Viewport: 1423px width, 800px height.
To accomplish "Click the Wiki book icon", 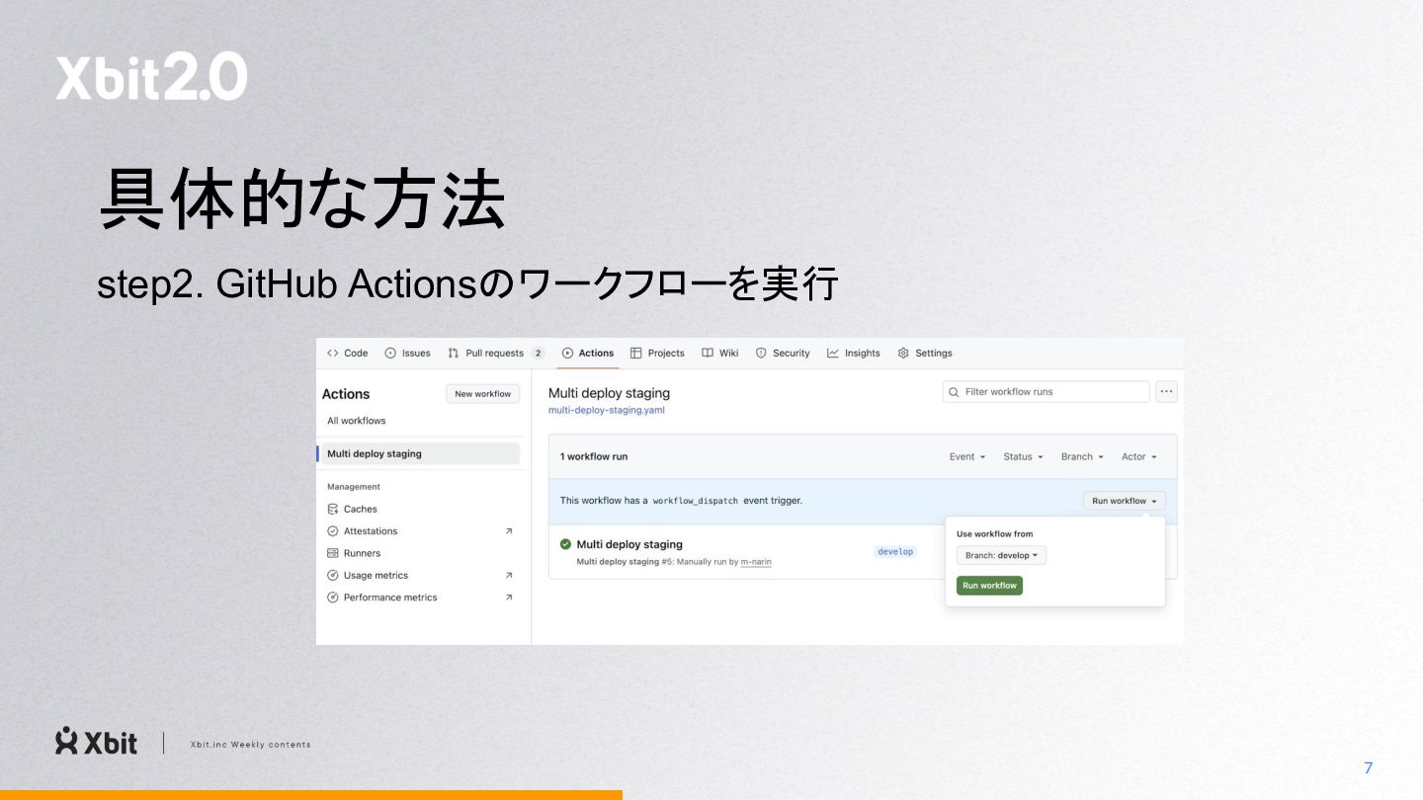I will 708,353.
